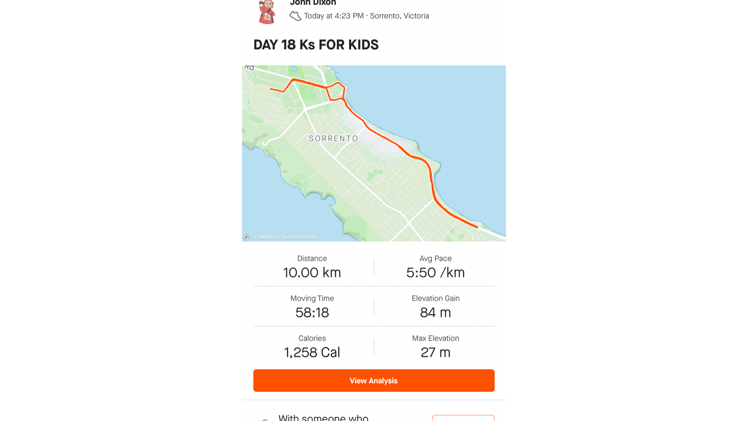The width and height of the screenshot is (748, 421).
Task: Select the Calories 1,258 Cal stat
Action: [312, 347]
